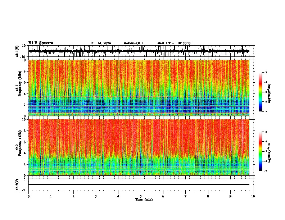
Task: Click the ch.1 spectrogram color scale bar
Action: 261,92
